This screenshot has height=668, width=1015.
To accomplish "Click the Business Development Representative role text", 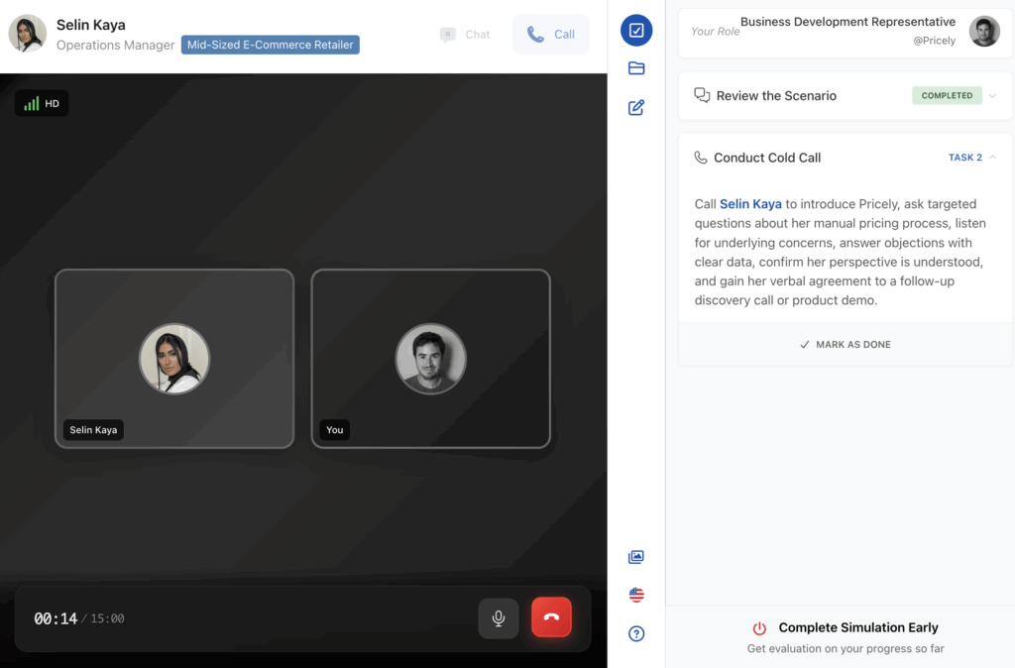I will pos(847,22).
